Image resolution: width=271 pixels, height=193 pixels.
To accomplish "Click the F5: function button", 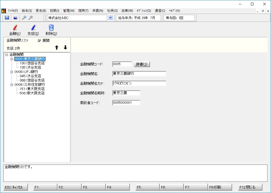I will pos(147,187).
